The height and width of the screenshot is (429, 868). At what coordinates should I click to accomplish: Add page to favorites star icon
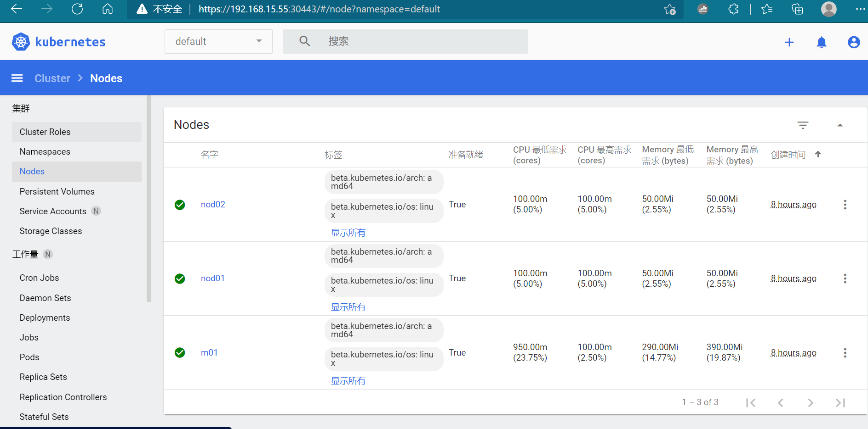(670, 9)
